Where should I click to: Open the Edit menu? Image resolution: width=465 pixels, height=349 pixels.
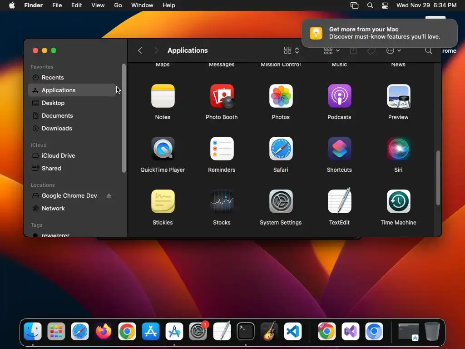point(76,5)
